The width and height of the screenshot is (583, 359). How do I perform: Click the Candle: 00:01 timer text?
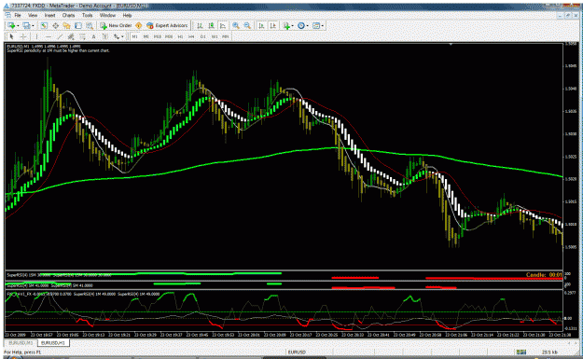(544, 275)
